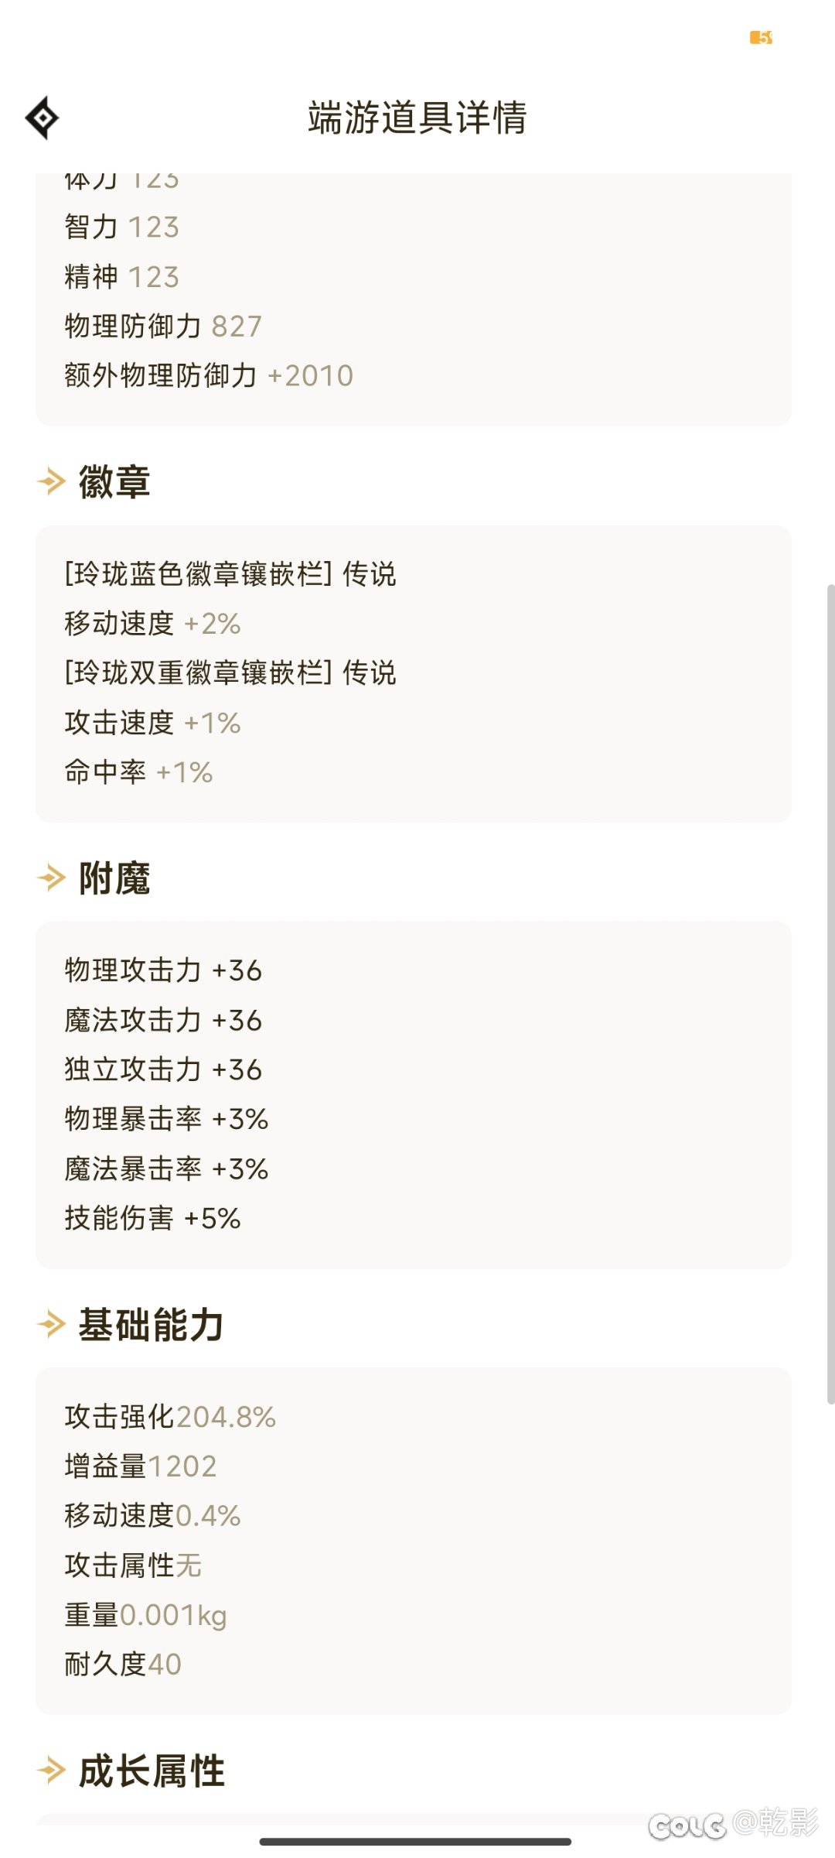Screen dimensions: 835x1858
Task: Click the vertical scrollbar on right edge
Action: point(830,994)
